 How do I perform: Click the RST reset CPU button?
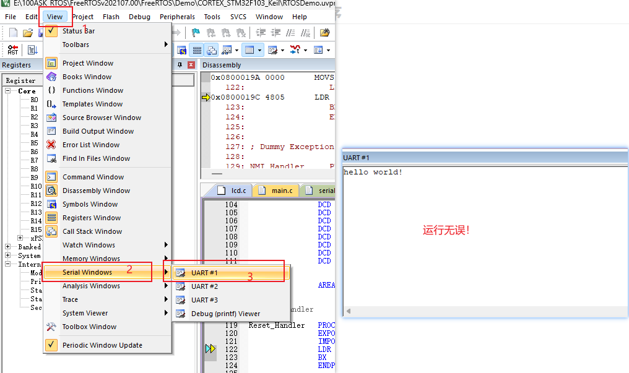pos(13,49)
